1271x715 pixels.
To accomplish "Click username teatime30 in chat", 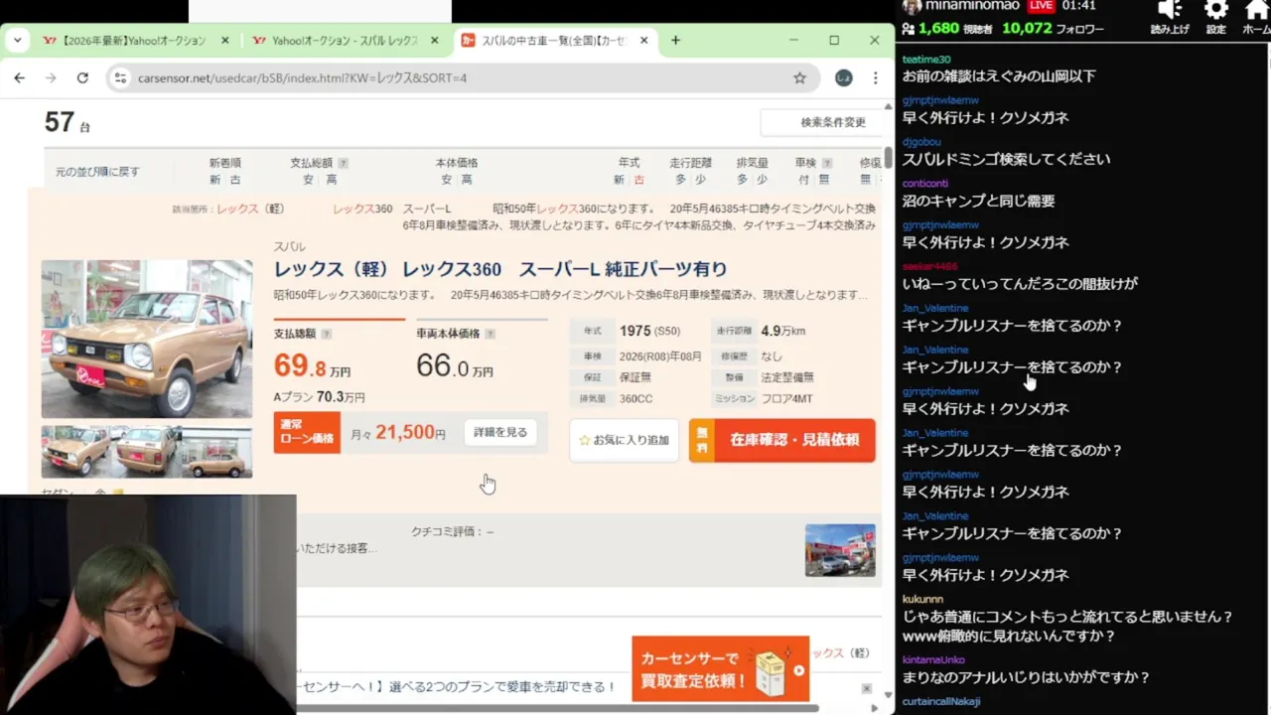I will click(926, 60).
